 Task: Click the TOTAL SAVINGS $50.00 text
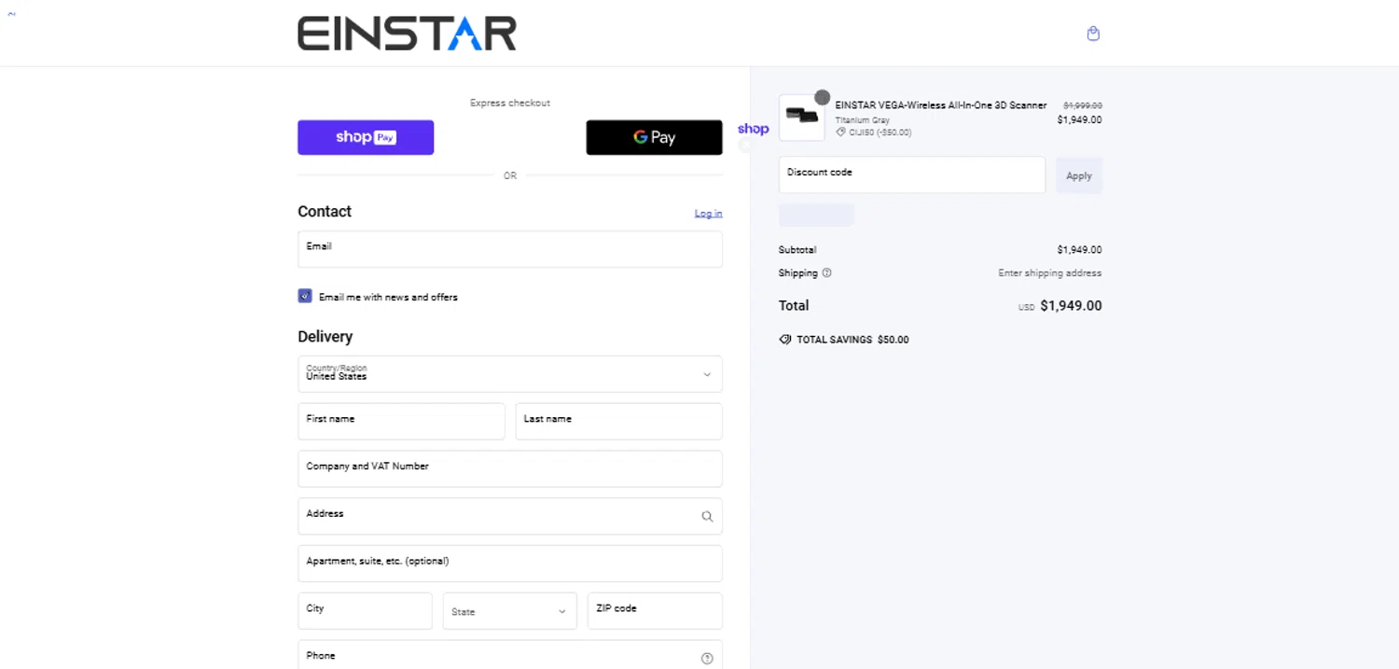click(x=852, y=340)
